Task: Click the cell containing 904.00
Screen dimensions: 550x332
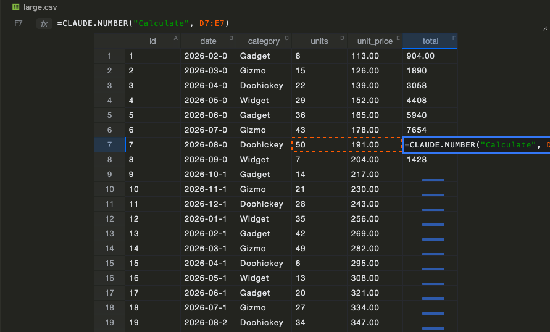Action: coord(430,56)
